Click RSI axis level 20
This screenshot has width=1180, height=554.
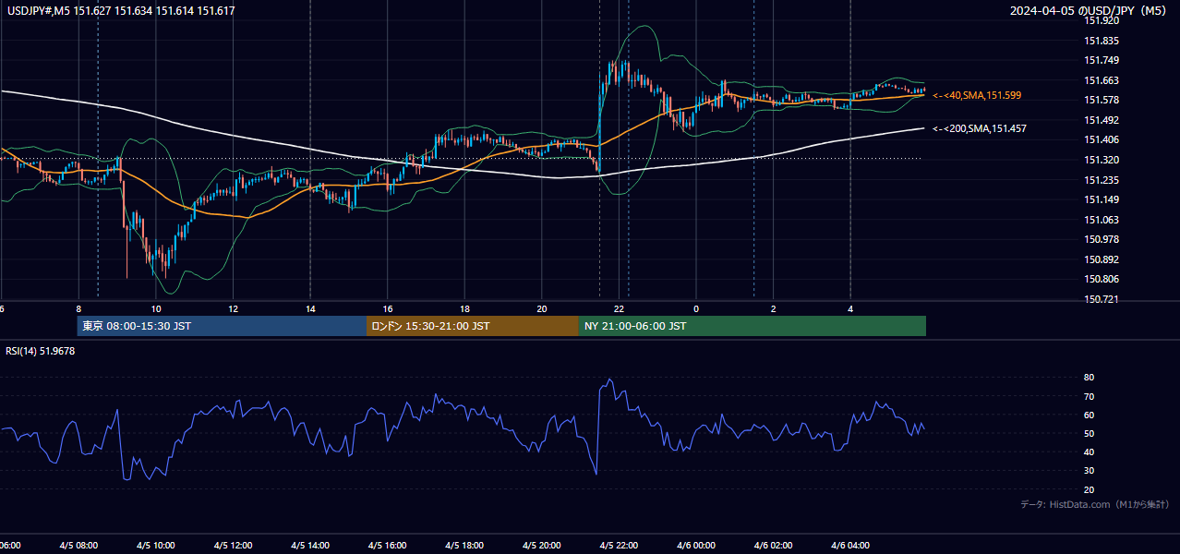tap(1089, 489)
